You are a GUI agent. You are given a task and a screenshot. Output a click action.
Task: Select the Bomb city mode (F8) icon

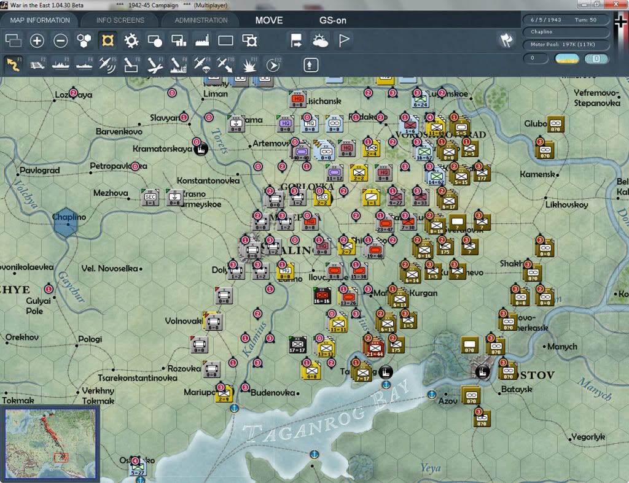coord(179,64)
